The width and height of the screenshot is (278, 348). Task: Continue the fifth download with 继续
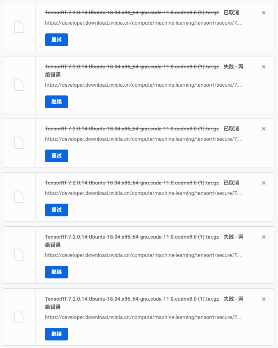coord(57,272)
